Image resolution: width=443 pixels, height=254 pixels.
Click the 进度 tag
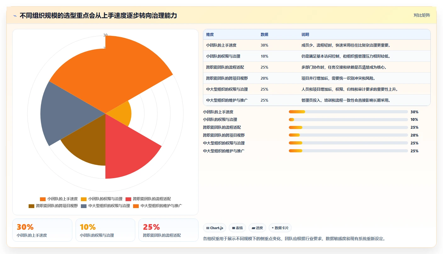tap(257, 228)
